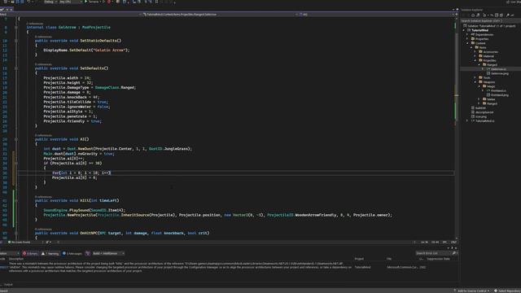This screenshot has height=293, width=521.
Task: Switch to the Output tab at bottom
Action: point(8,284)
